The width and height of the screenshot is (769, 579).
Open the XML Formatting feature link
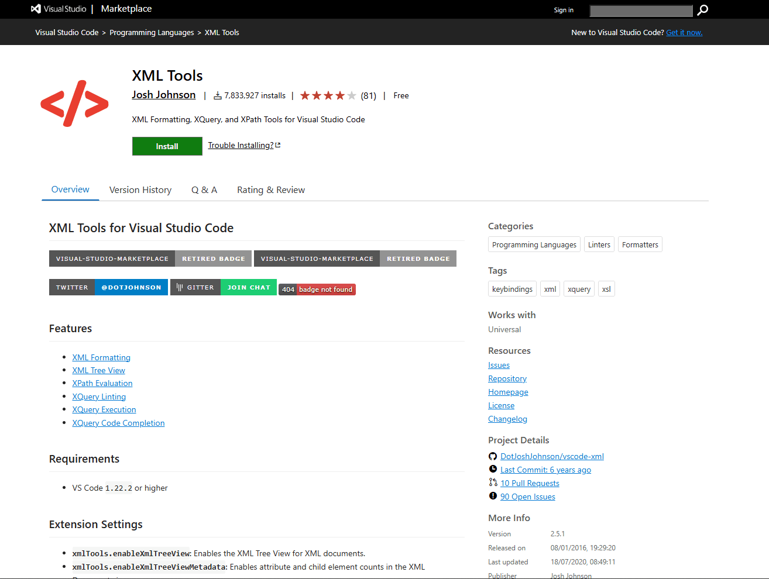(101, 357)
